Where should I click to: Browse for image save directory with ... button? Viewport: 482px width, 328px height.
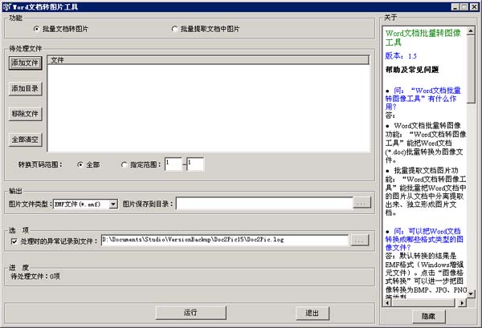pyautogui.click(x=361, y=204)
